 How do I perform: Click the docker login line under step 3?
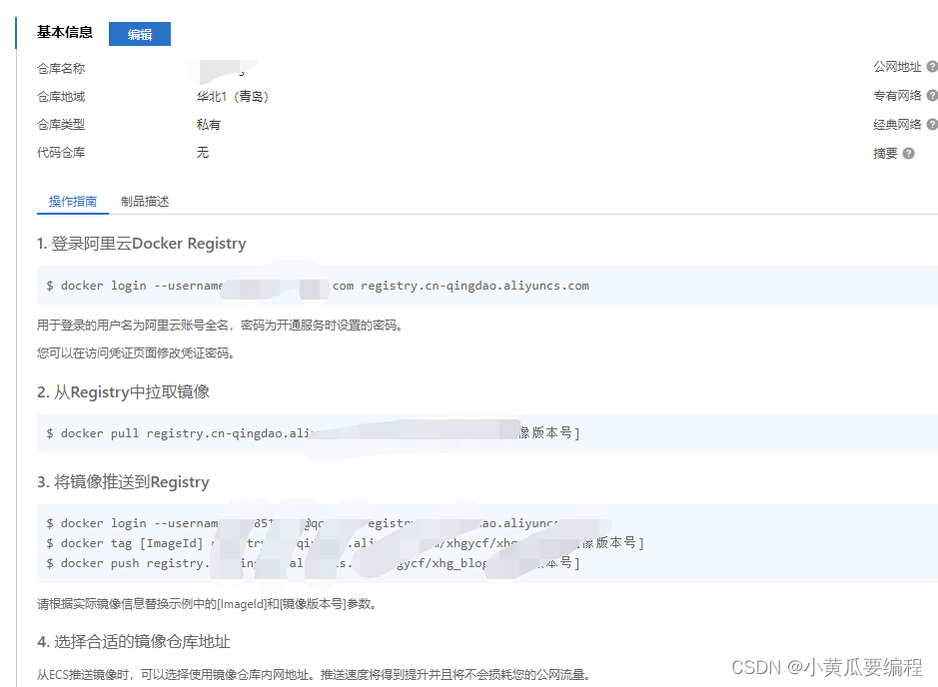(302, 523)
